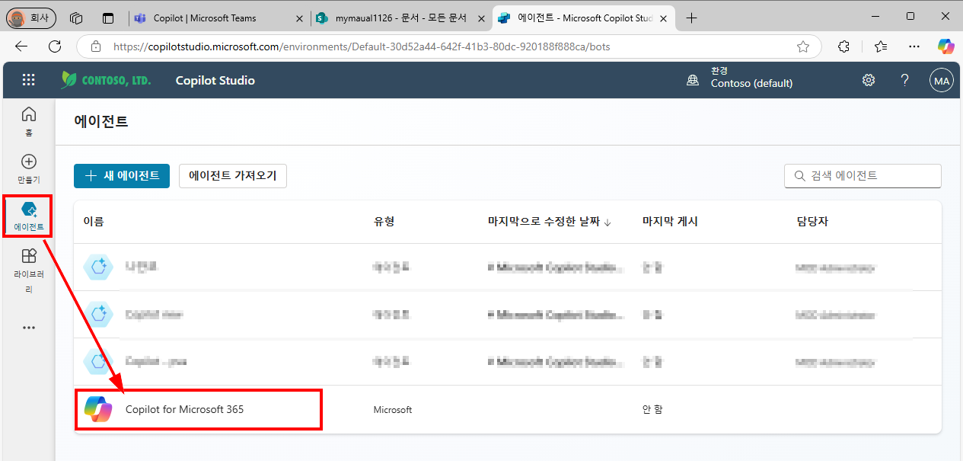Select the 에이전트 - Microsoft Copilot Studio tab
Screen dimensions: 963x461
pos(585,18)
